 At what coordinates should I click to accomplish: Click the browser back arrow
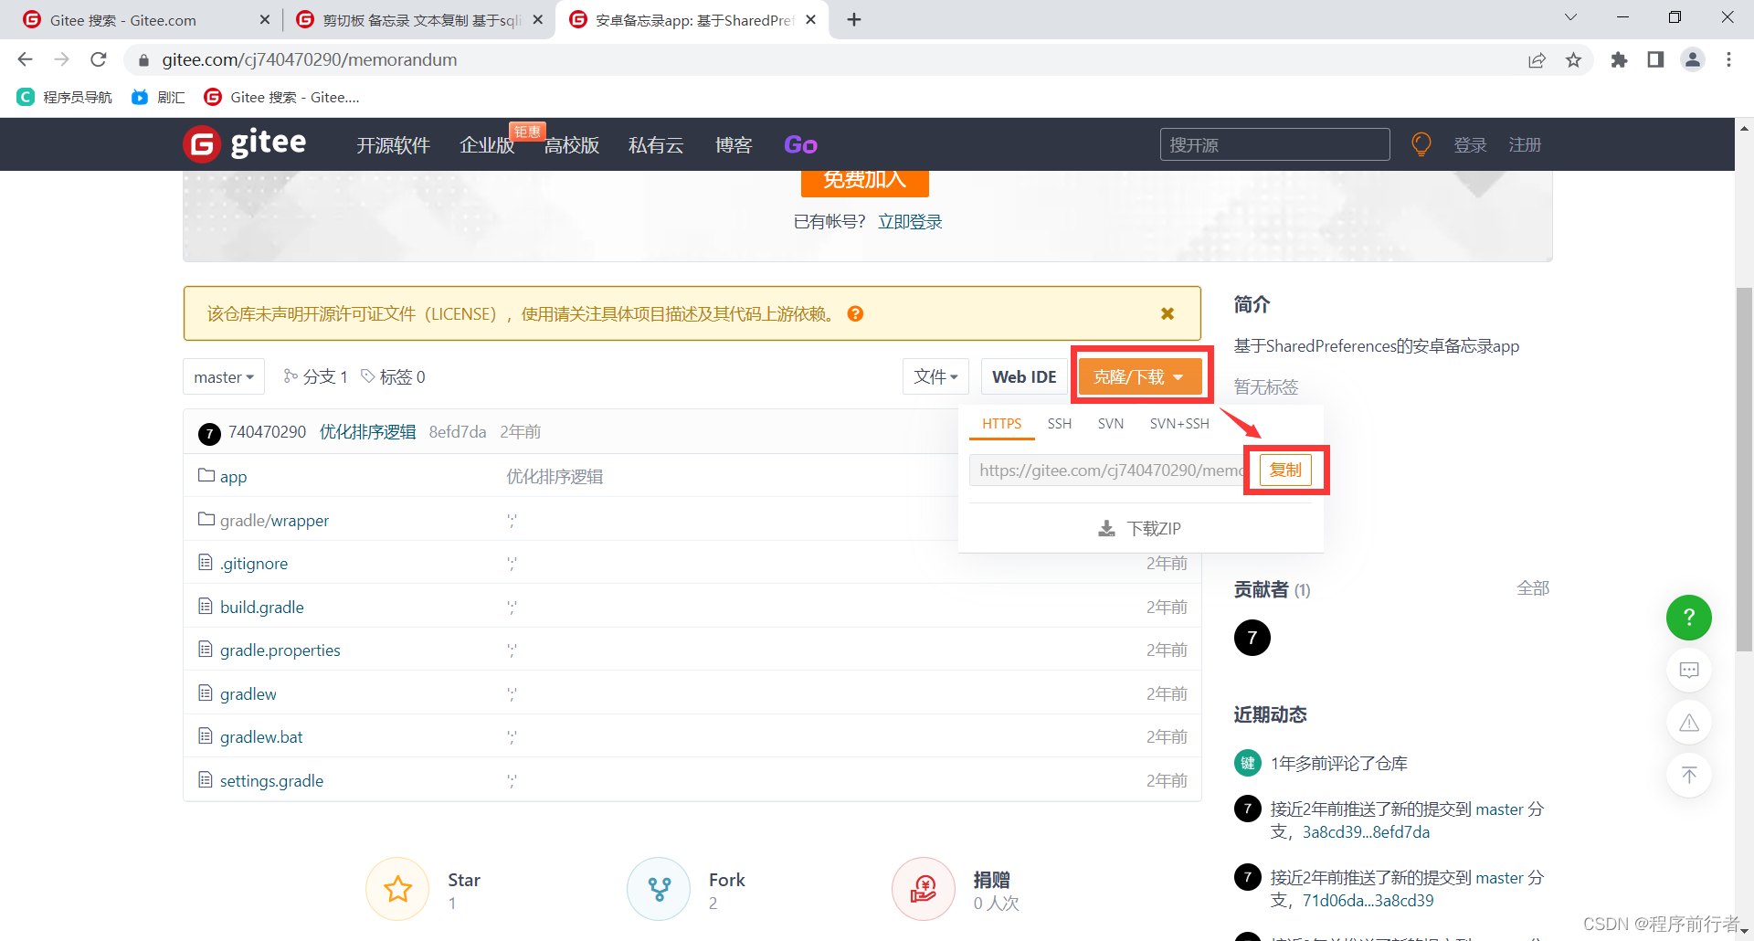[25, 59]
